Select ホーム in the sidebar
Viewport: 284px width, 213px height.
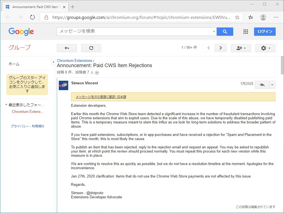tap(14, 64)
